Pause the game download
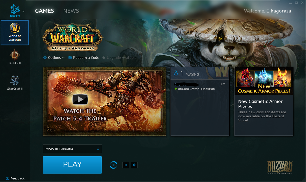306x182 pixels. (x=126, y=165)
